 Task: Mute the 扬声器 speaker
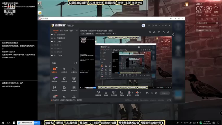[137, 93]
